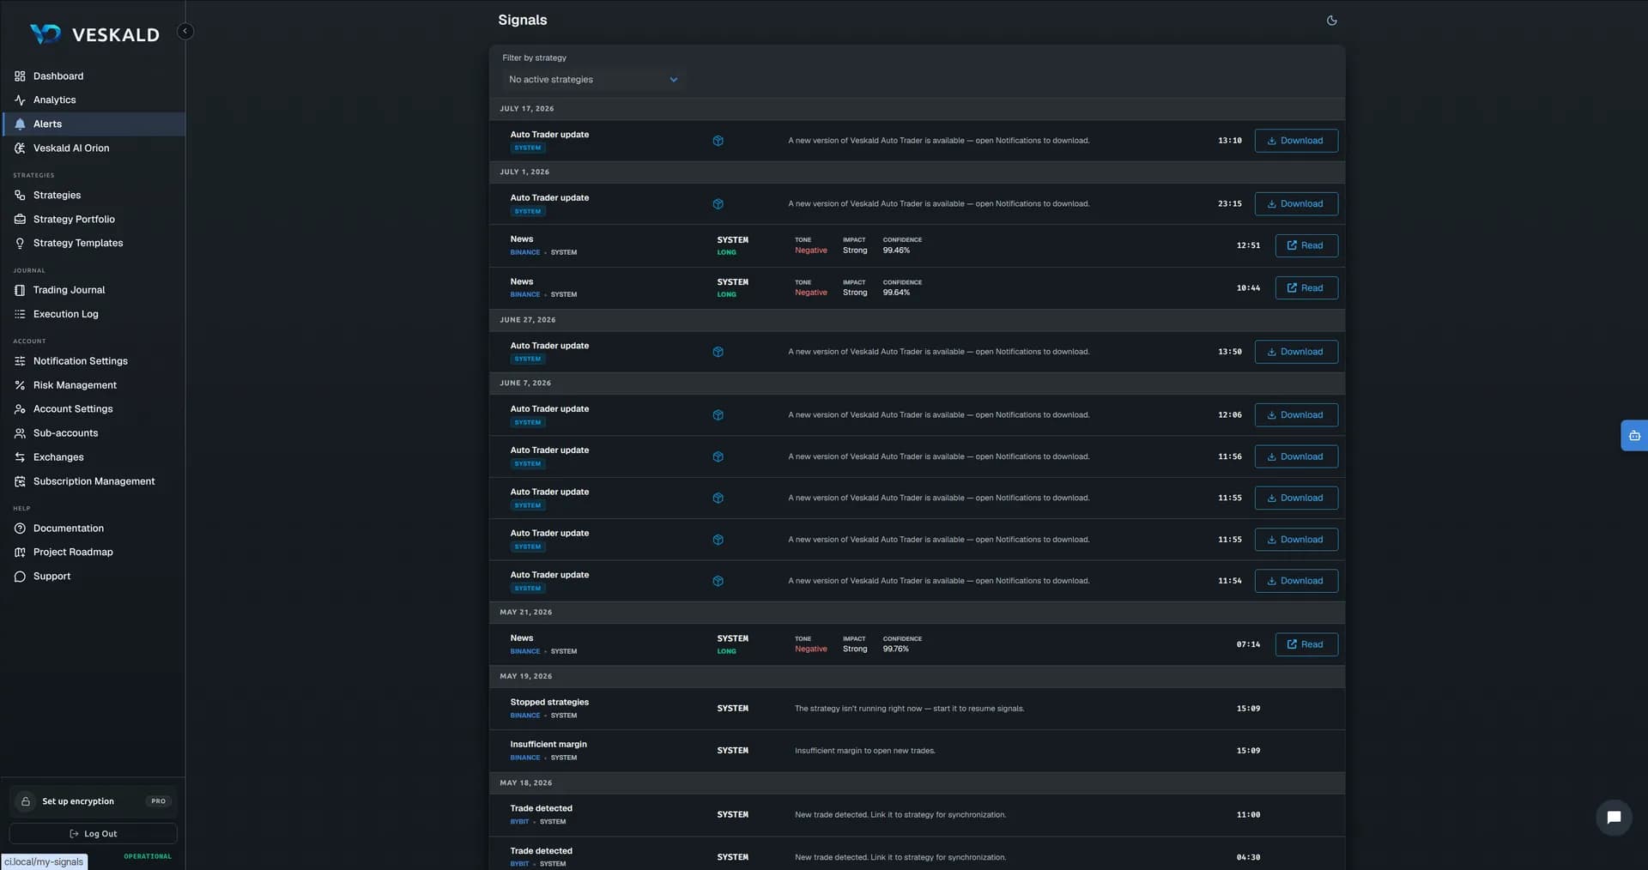The image size is (1648, 870).
Task: Click the Notification Settings sliders icon
Action: tap(20, 361)
